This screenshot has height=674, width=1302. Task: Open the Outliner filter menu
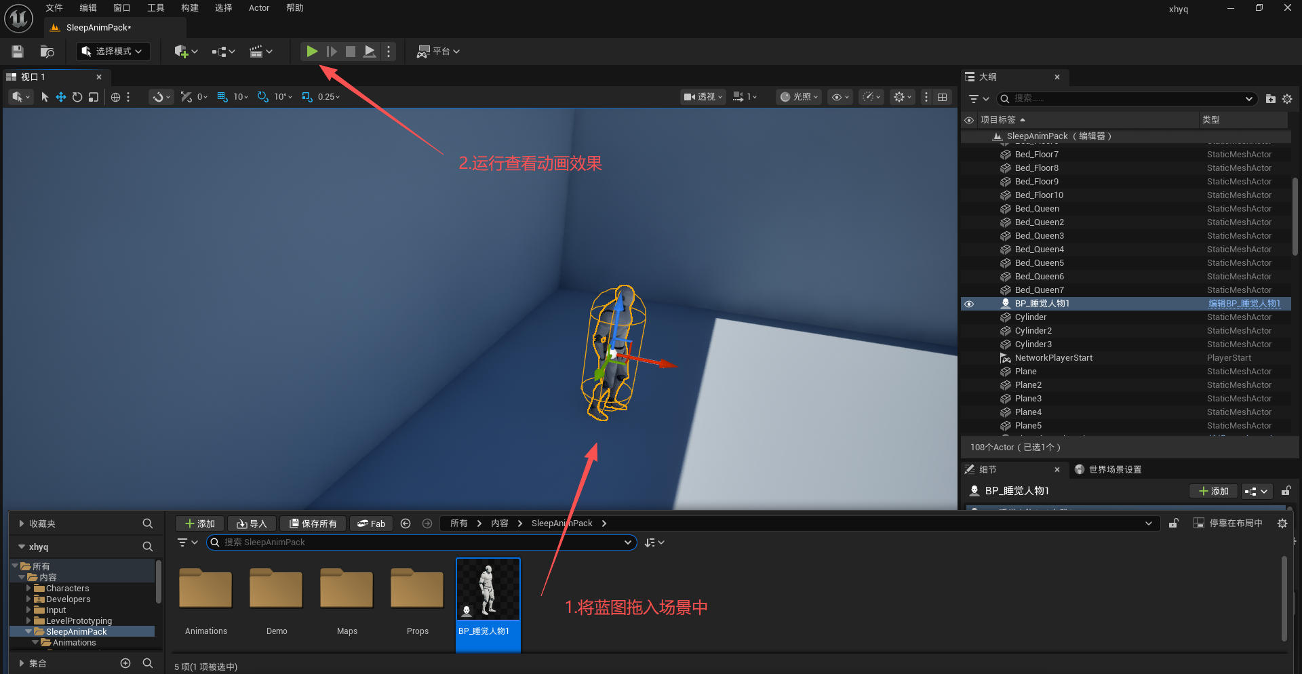click(x=979, y=99)
